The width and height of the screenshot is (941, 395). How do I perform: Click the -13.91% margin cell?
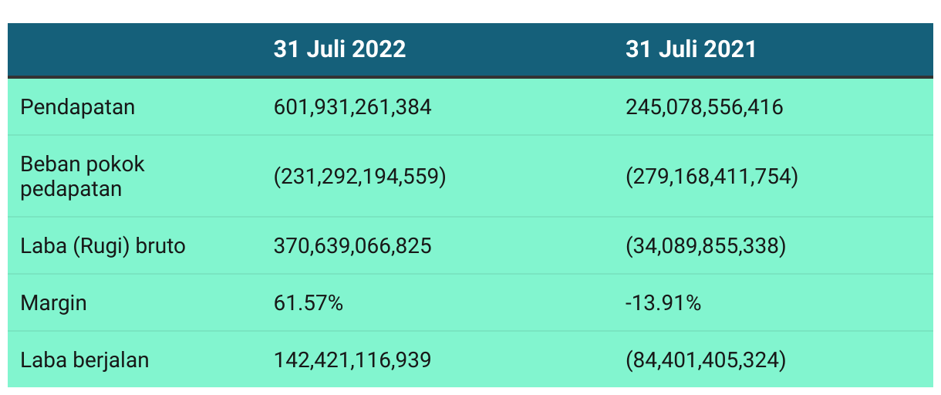[663, 303]
